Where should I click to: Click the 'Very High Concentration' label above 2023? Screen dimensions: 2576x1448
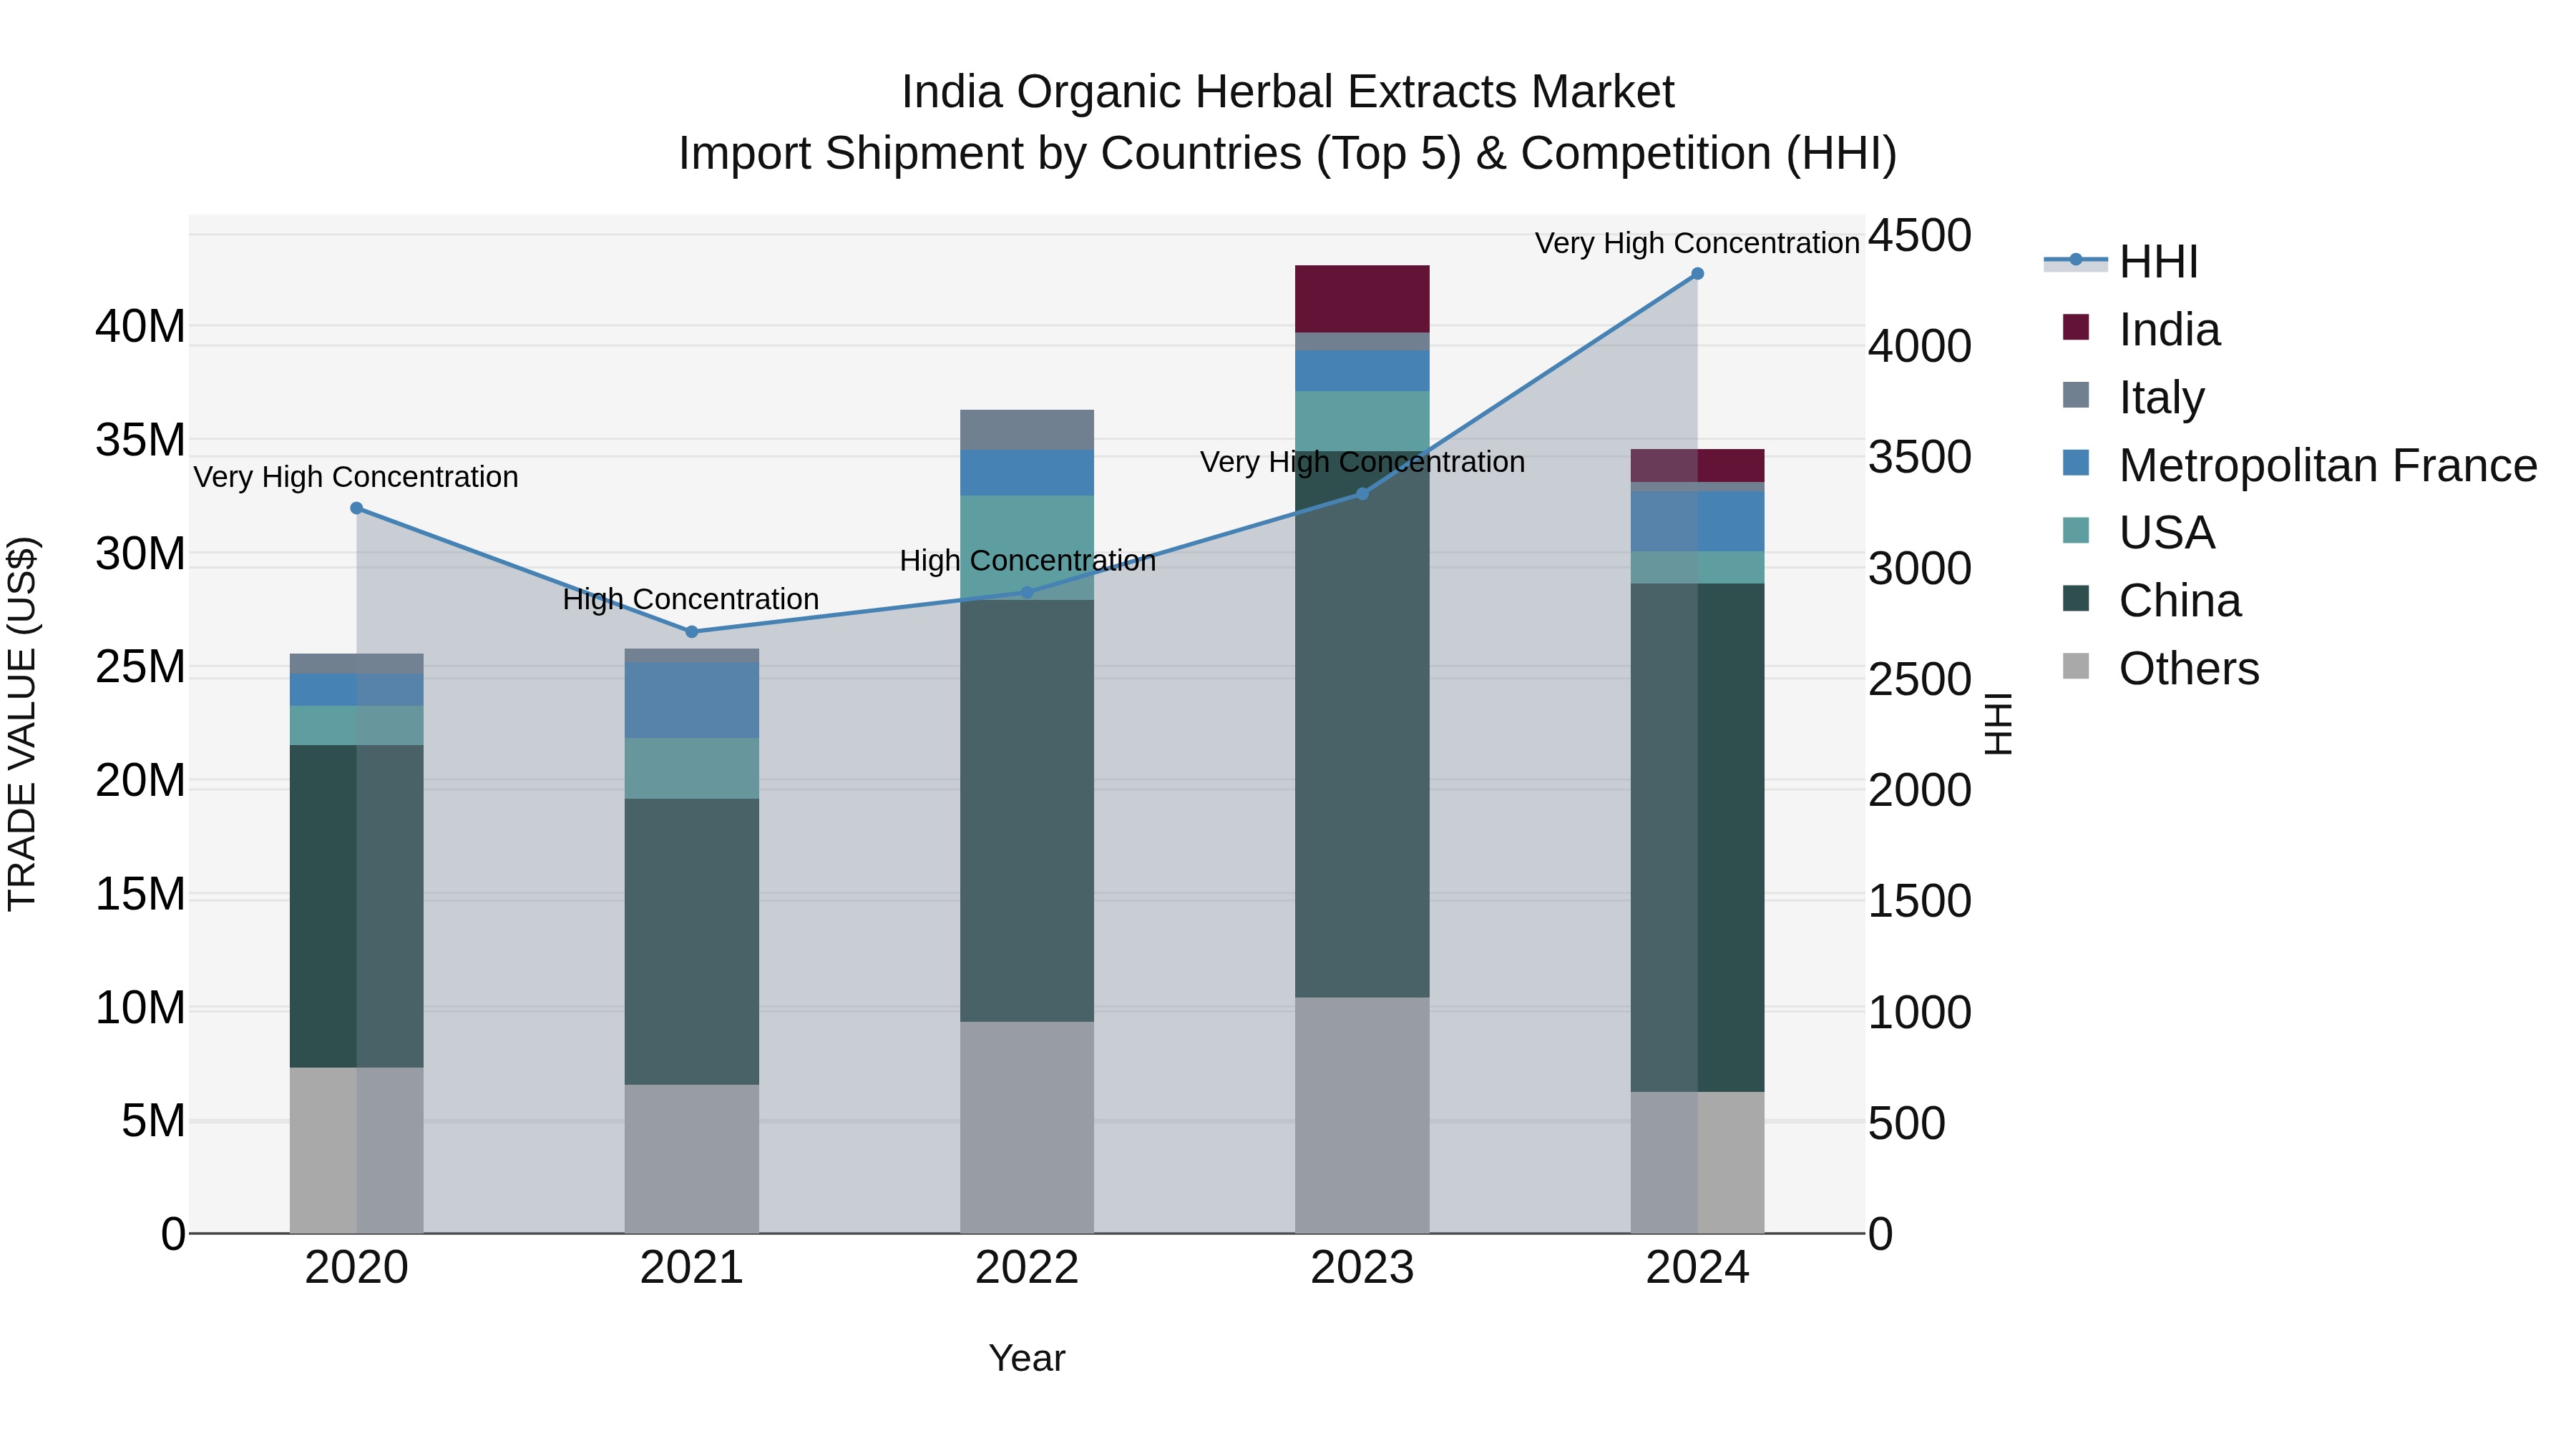1363,462
